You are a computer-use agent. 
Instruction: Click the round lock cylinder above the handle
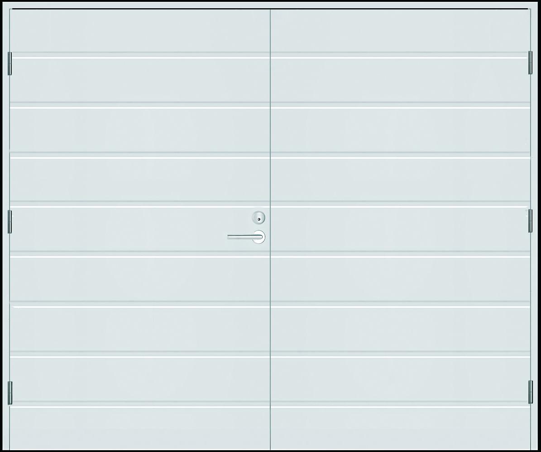259,218
